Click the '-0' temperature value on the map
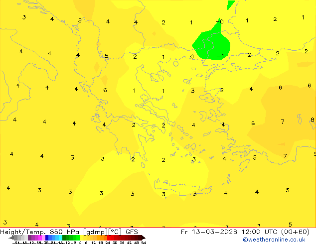Image resolution: width=316 pixels, height=244 pixels. (x=220, y=21)
